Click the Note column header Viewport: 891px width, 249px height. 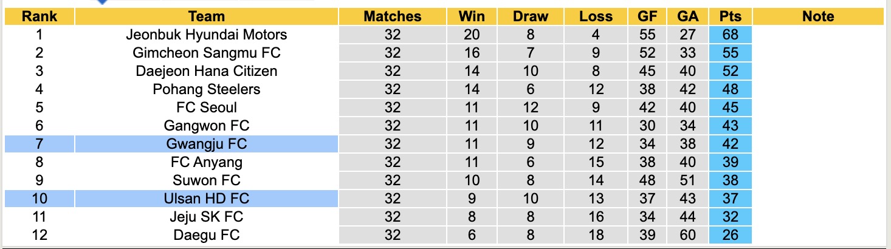(x=818, y=16)
